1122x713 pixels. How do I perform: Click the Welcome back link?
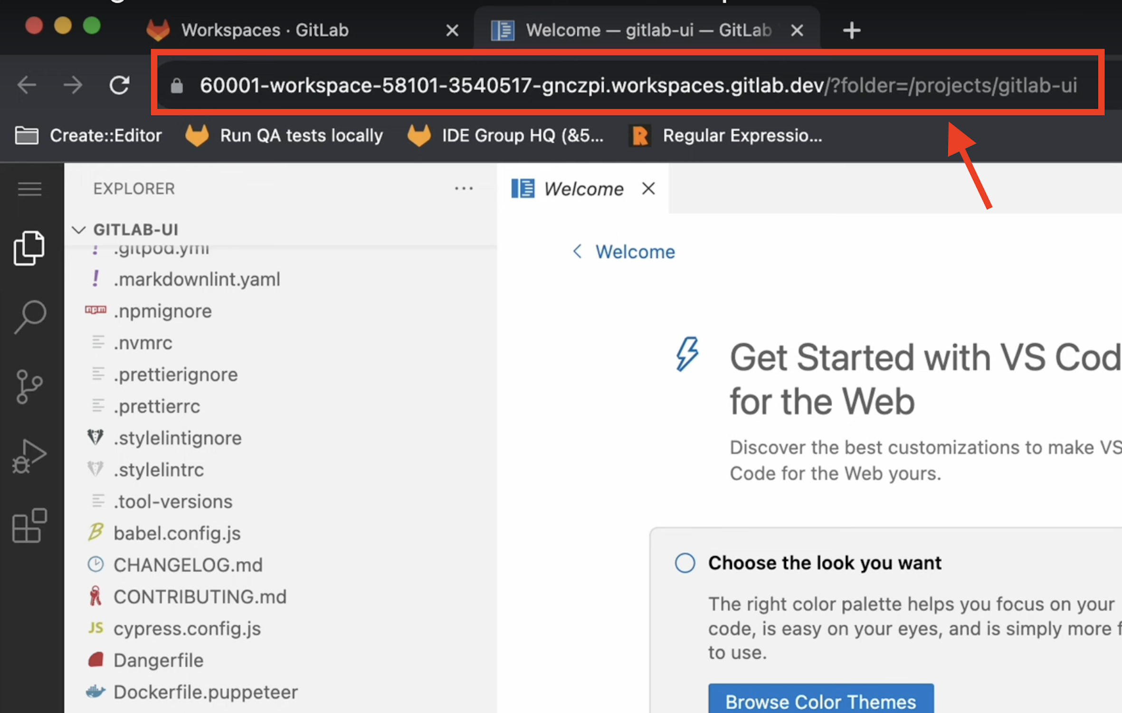coord(623,251)
